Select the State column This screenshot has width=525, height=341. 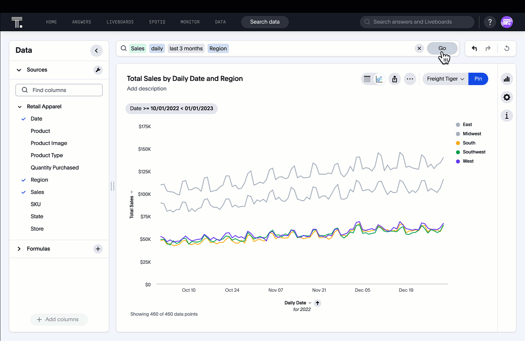[37, 217]
